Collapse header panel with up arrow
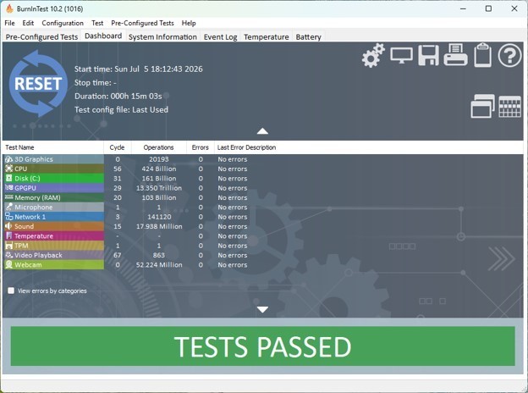Image resolution: width=528 pixels, height=393 pixels. [262, 131]
